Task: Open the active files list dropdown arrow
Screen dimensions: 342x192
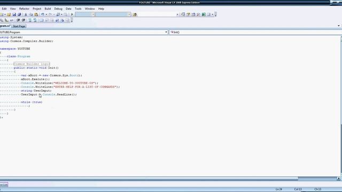Action: [x=338, y=26]
